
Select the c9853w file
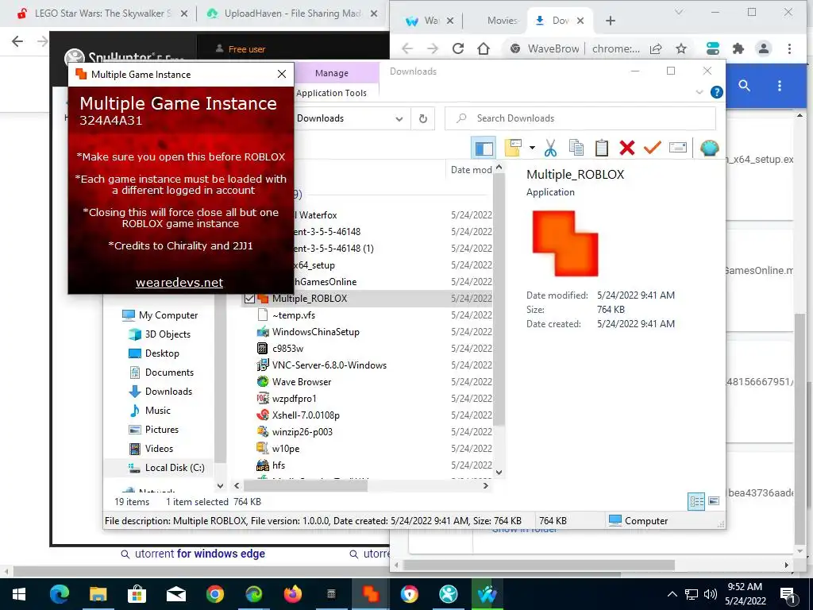(287, 348)
